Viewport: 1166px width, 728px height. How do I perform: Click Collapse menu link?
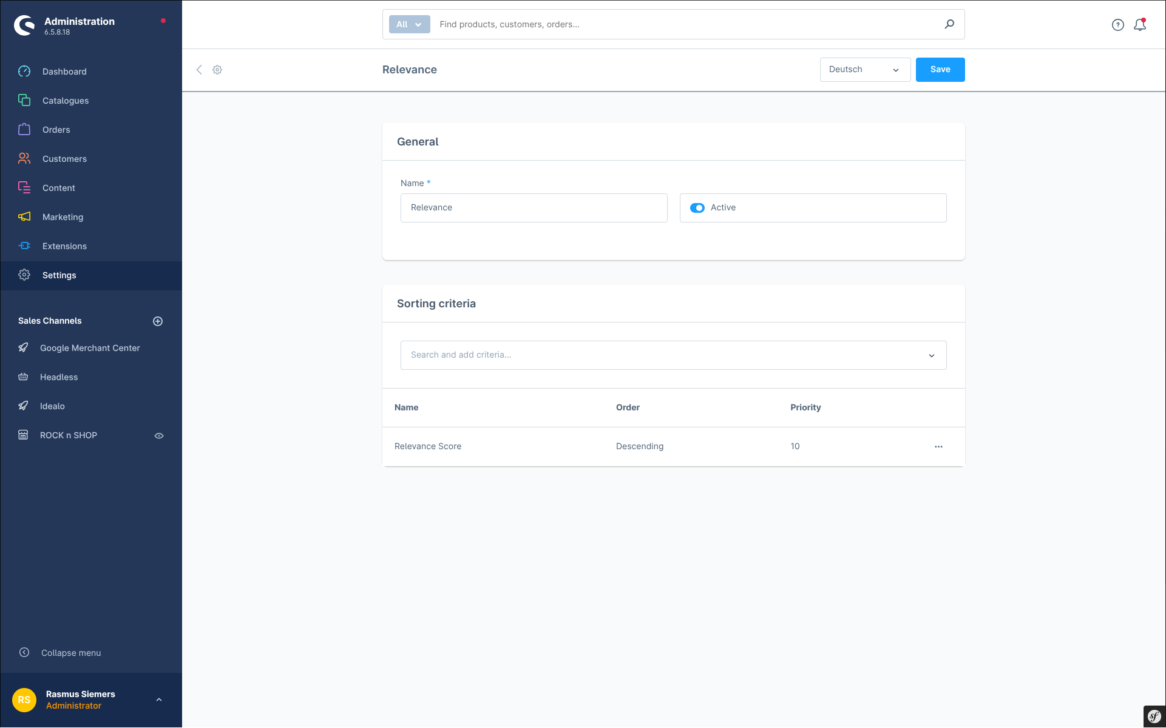point(70,653)
